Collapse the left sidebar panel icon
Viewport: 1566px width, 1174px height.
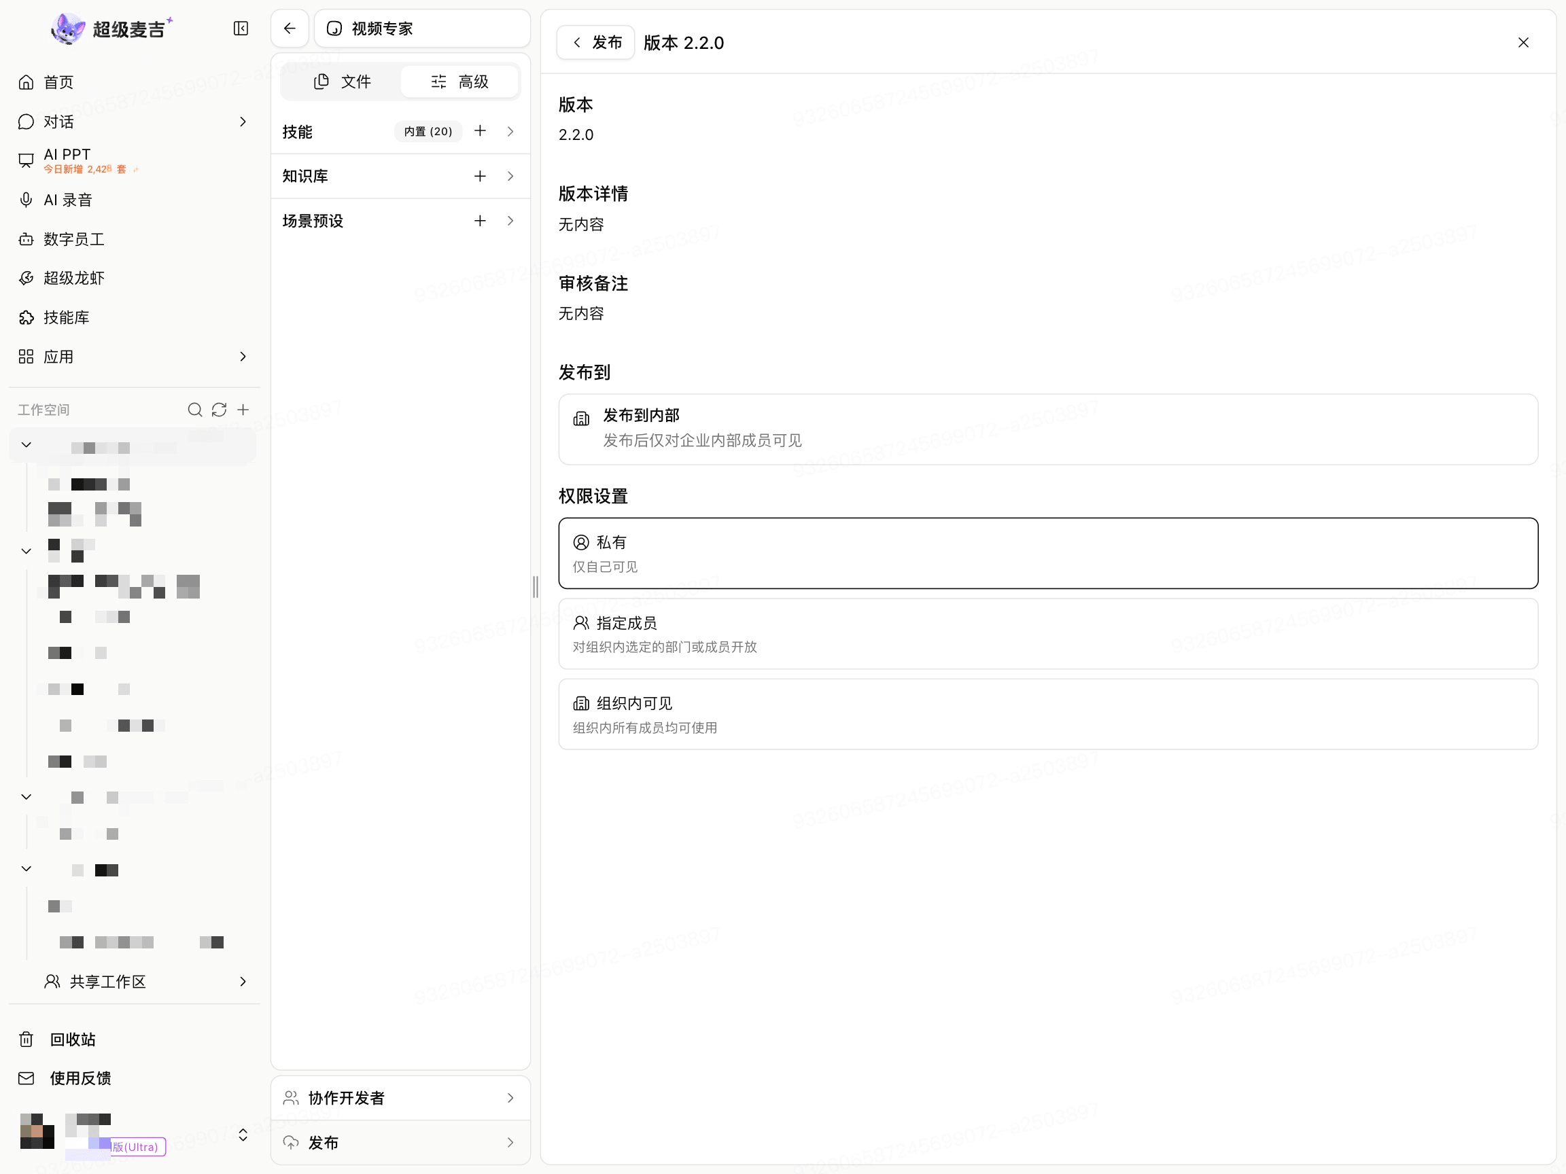click(x=241, y=29)
